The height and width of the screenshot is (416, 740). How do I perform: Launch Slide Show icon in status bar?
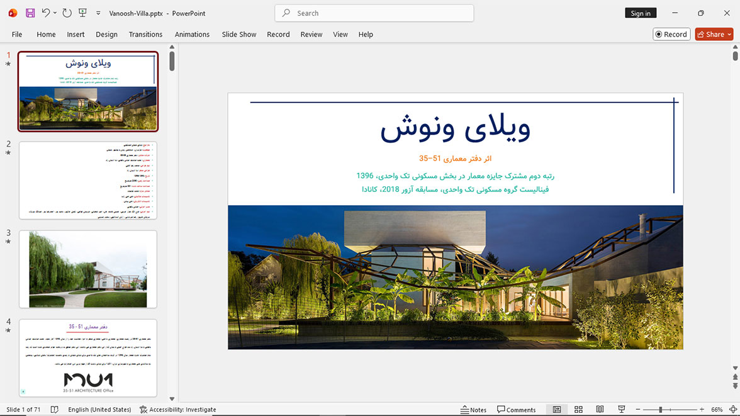(x=622, y=409)
